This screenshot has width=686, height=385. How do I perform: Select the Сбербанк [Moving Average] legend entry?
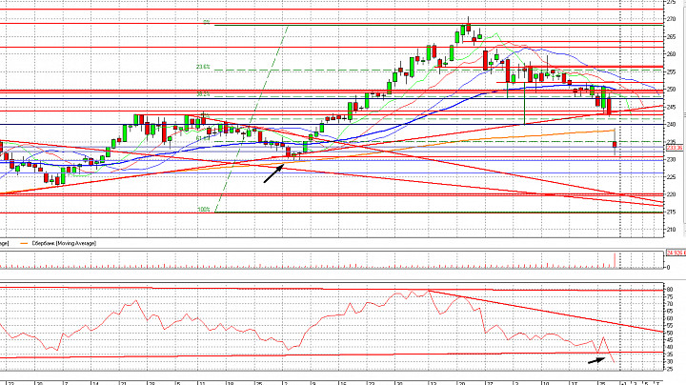tap(64, 243)
